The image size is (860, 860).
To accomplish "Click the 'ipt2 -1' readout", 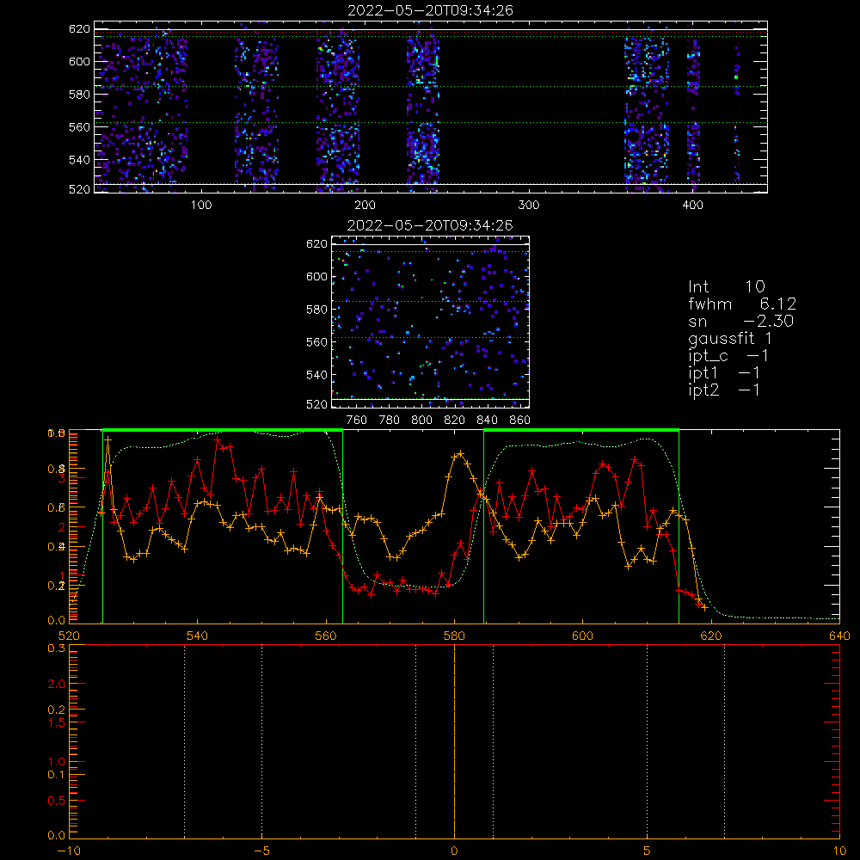I will (x=724, y=390).
